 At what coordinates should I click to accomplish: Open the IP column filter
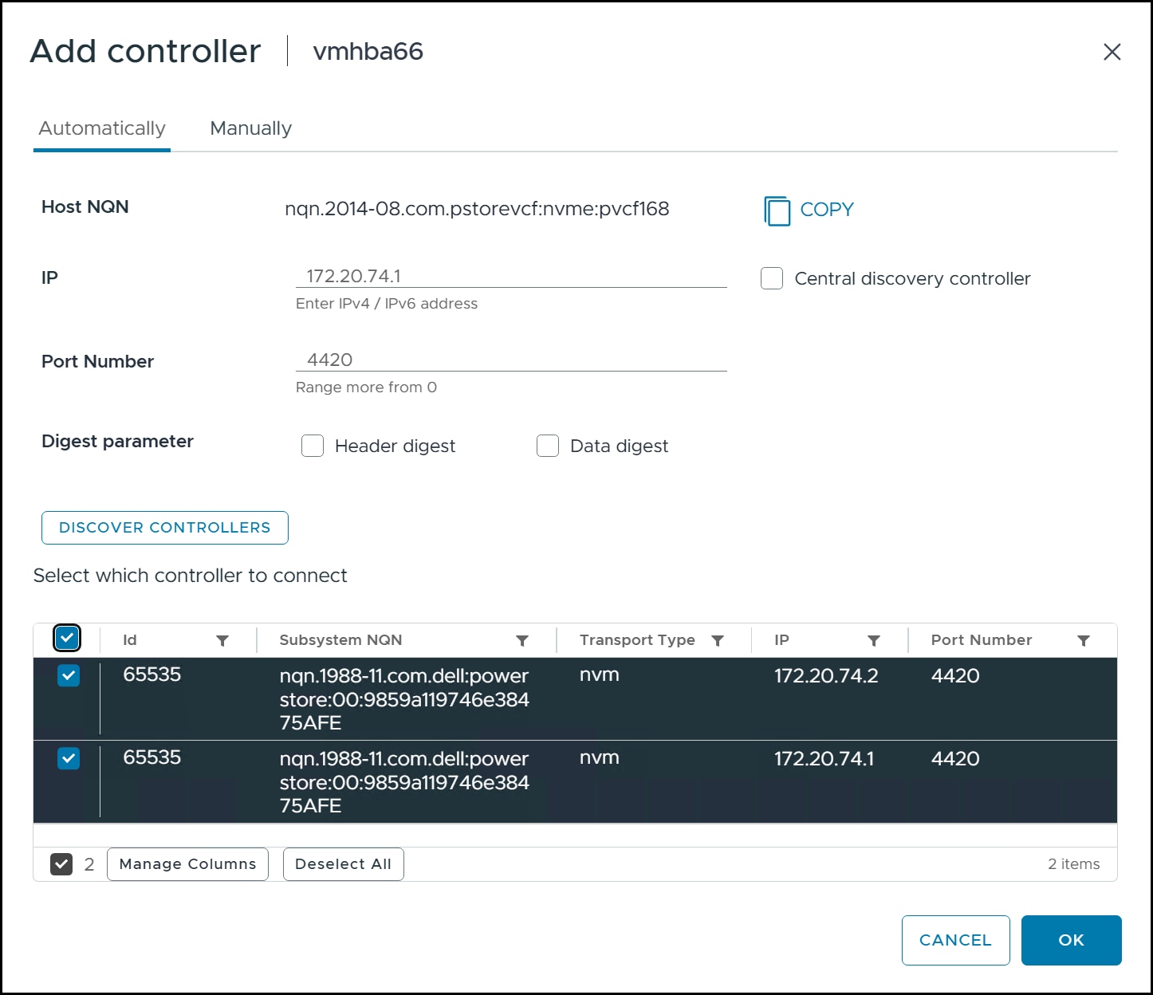874,640
